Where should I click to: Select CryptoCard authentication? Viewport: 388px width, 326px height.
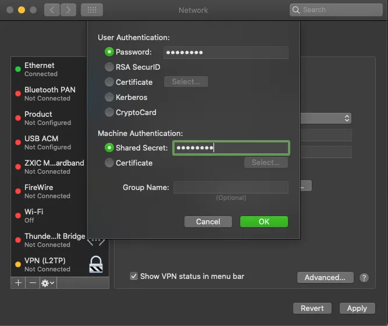[x=109, y=112]
